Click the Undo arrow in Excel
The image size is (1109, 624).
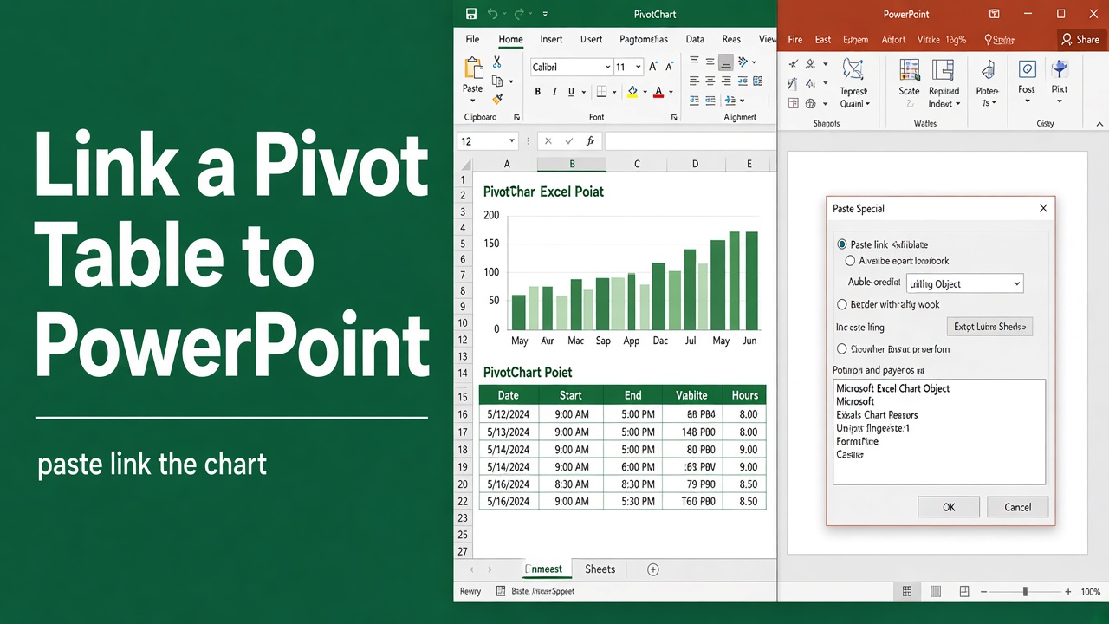493,14
